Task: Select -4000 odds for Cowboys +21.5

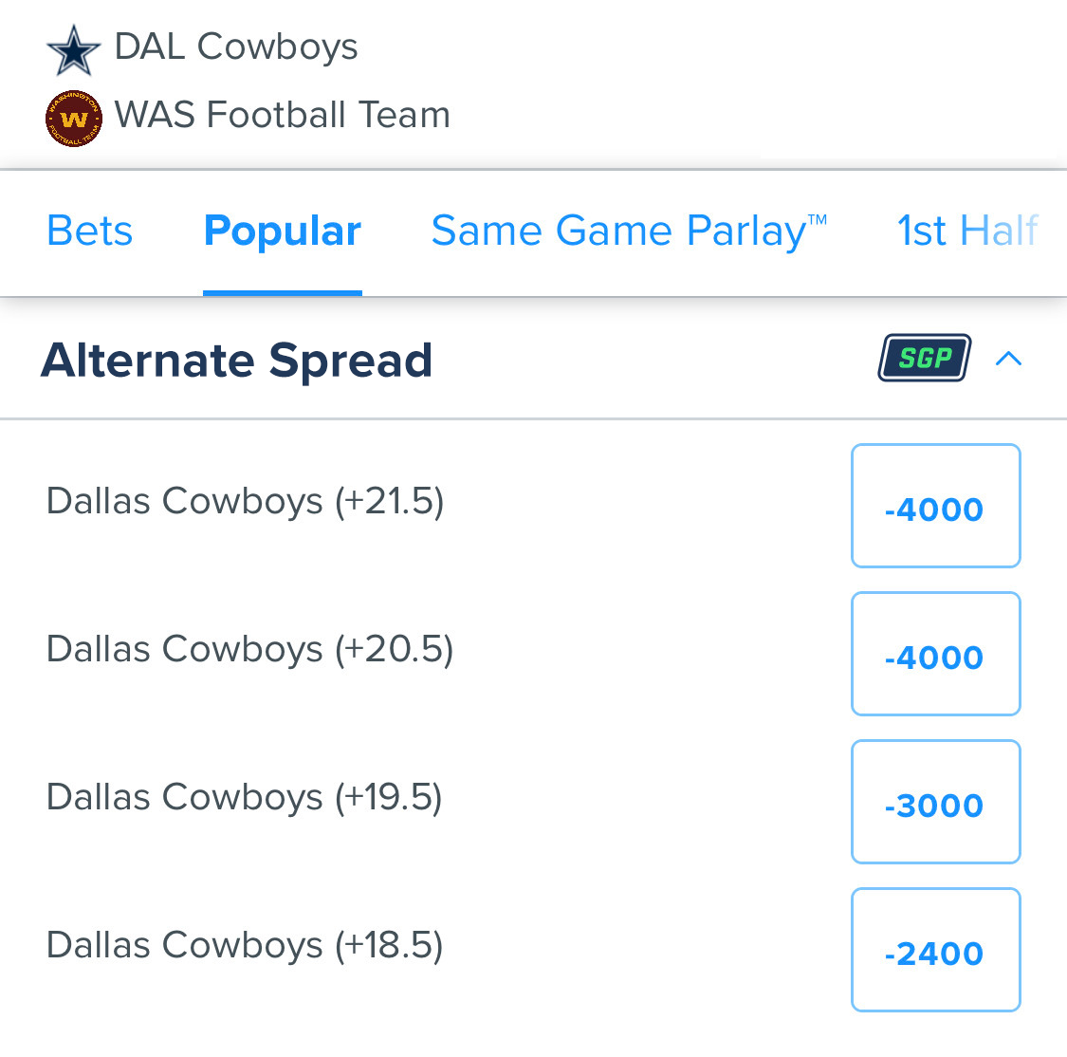Action: 935,506
